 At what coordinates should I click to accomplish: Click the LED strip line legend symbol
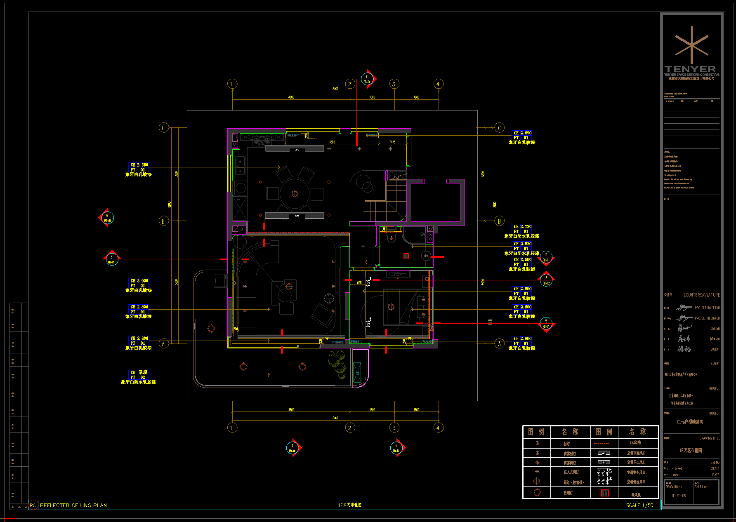(x=602, y=443)
